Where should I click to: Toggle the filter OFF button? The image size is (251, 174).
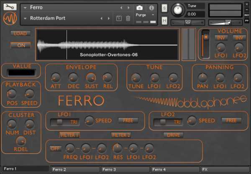(55, 148)
